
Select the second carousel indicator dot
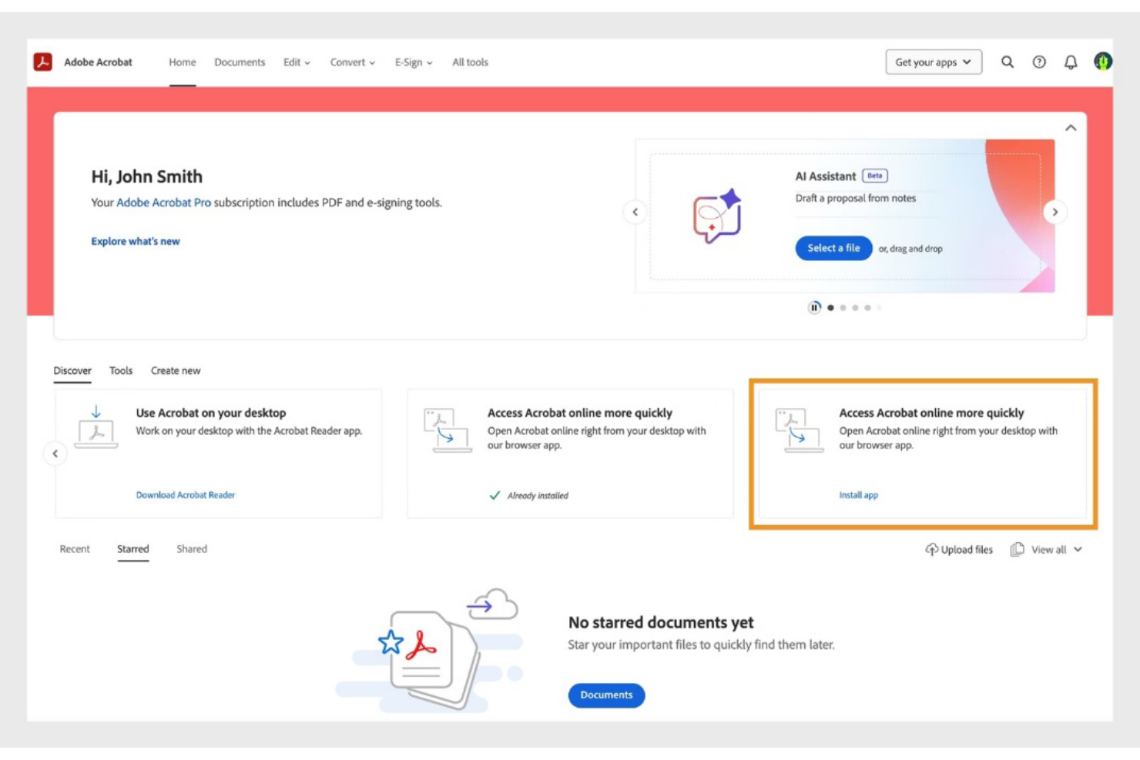click(x=843, y=307)
